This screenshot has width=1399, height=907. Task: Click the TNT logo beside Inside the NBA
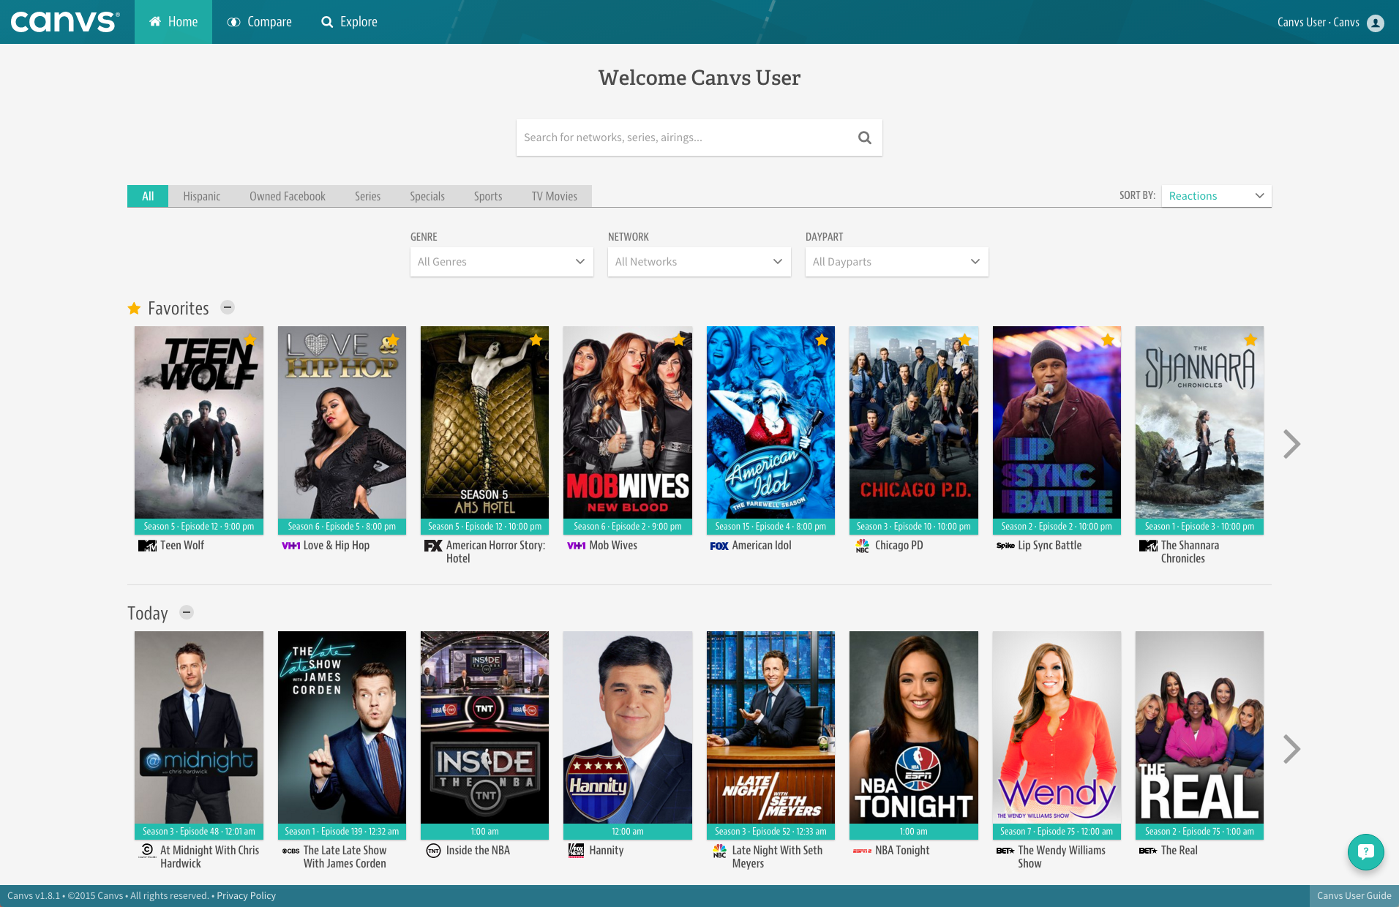tap(433, 851)
